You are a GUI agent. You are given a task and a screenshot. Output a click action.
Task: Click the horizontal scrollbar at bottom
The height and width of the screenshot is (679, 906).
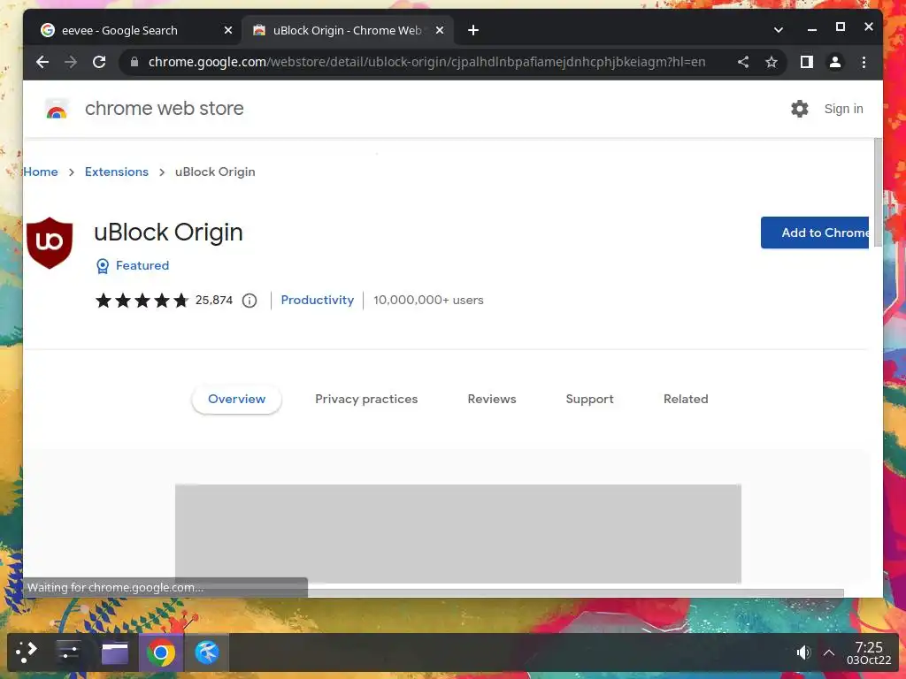[x=575, y=592]
